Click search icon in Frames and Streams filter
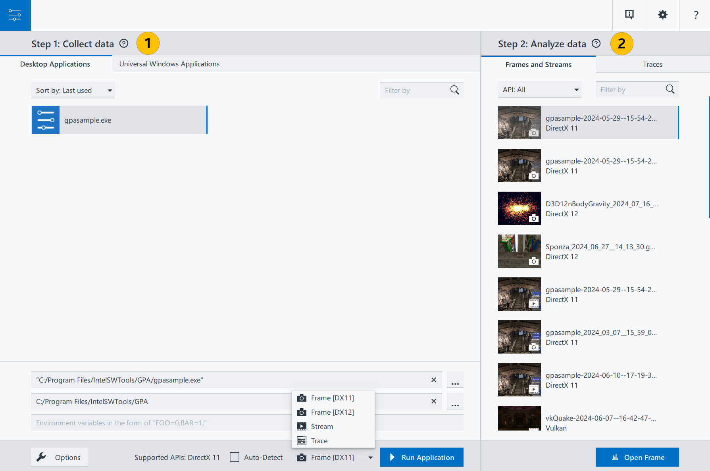This screenshot has width=710, height=471. [670, 89]
